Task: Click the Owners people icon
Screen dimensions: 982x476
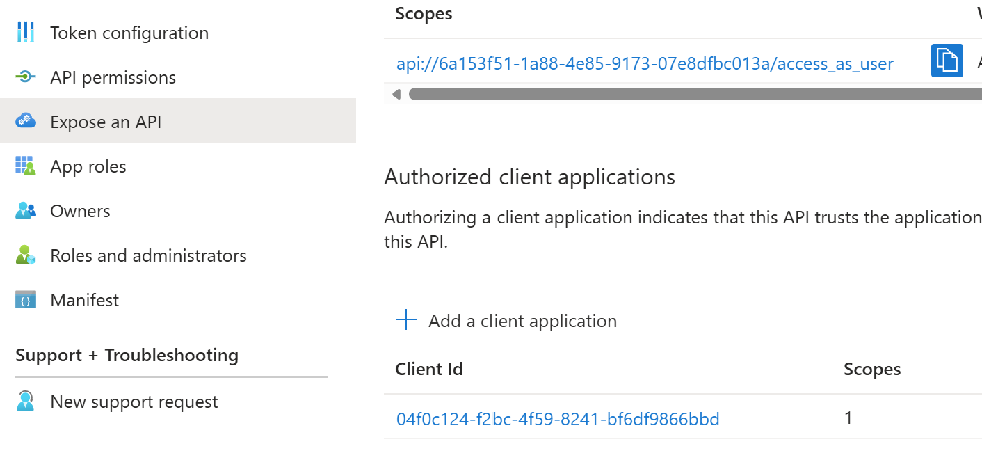Action: 25,210
